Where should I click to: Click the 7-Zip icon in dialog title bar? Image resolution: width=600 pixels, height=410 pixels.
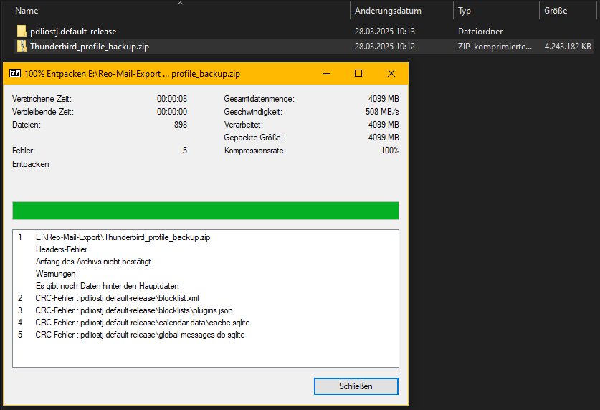pos(14,73)
